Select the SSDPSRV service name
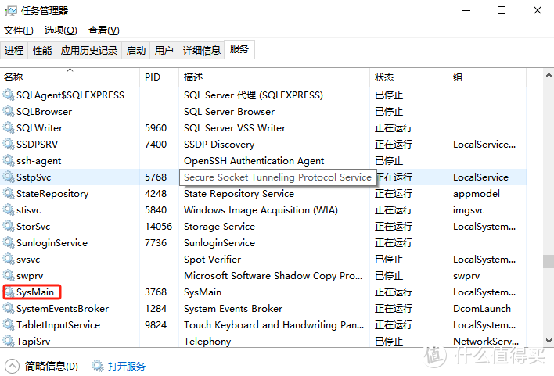The height and width of the screenshot is (376, 554). point(37,145)
